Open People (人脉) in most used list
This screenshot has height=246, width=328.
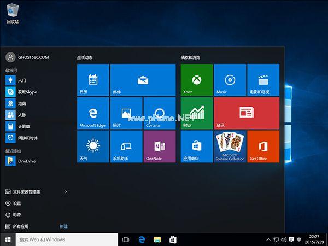tap(37, 115)
